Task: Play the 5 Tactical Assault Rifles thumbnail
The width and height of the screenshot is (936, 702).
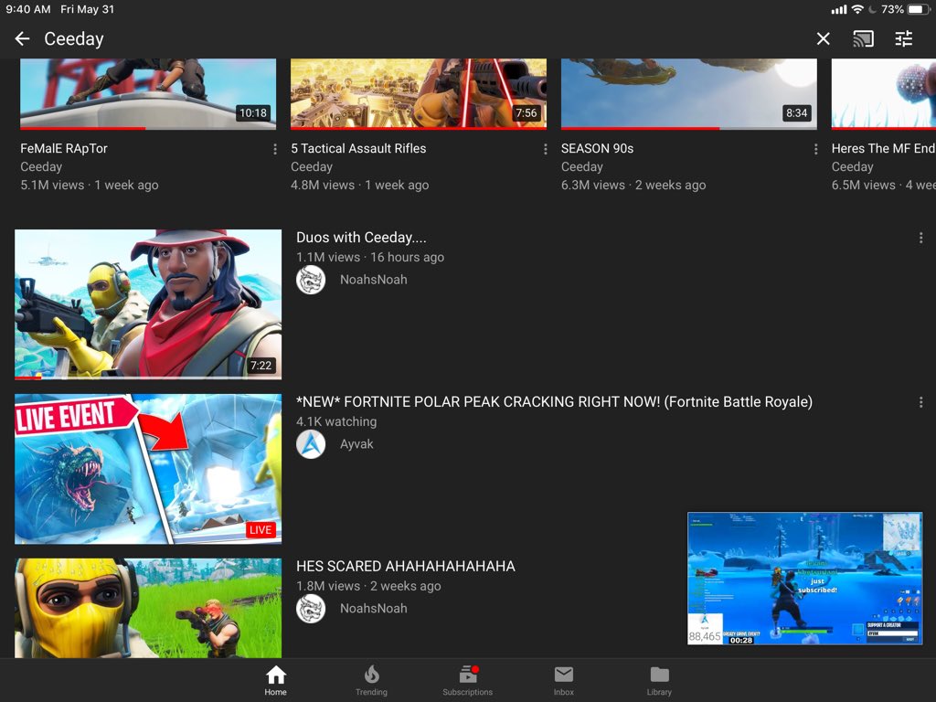Action: click(419, 94)
